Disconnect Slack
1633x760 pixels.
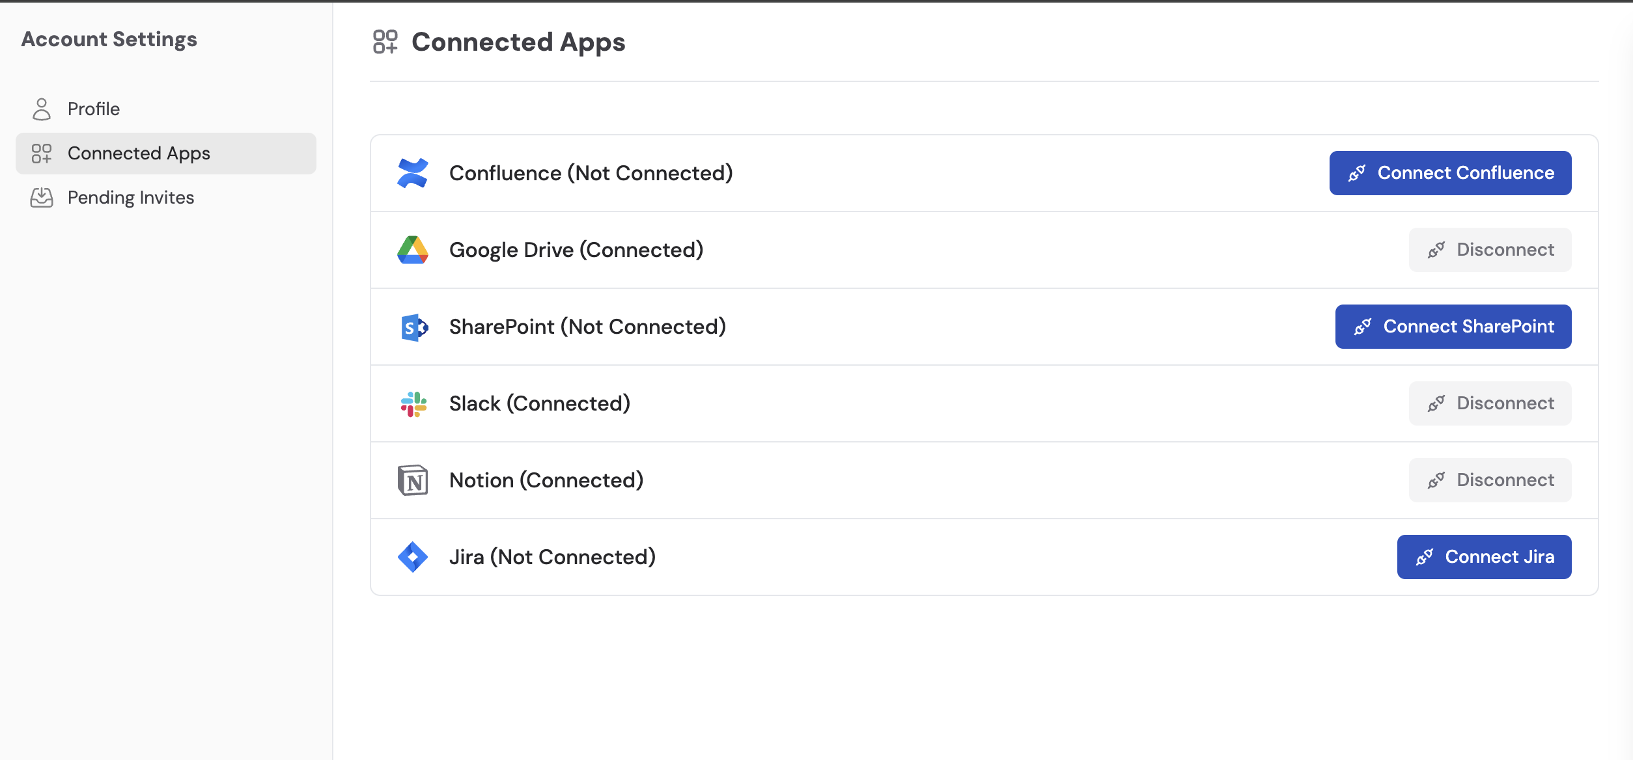(1490, 403)
